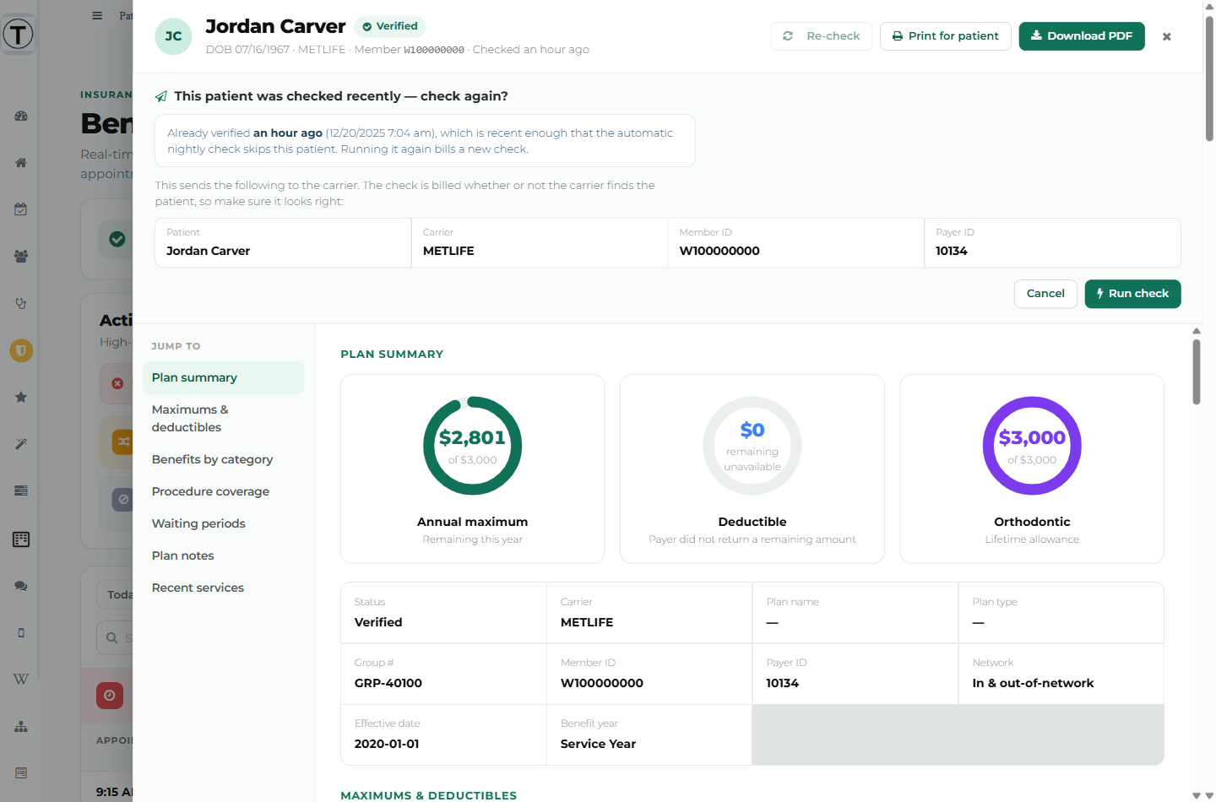Go to home icon in sidebar

pyautogui.click(x=21, y=163)
